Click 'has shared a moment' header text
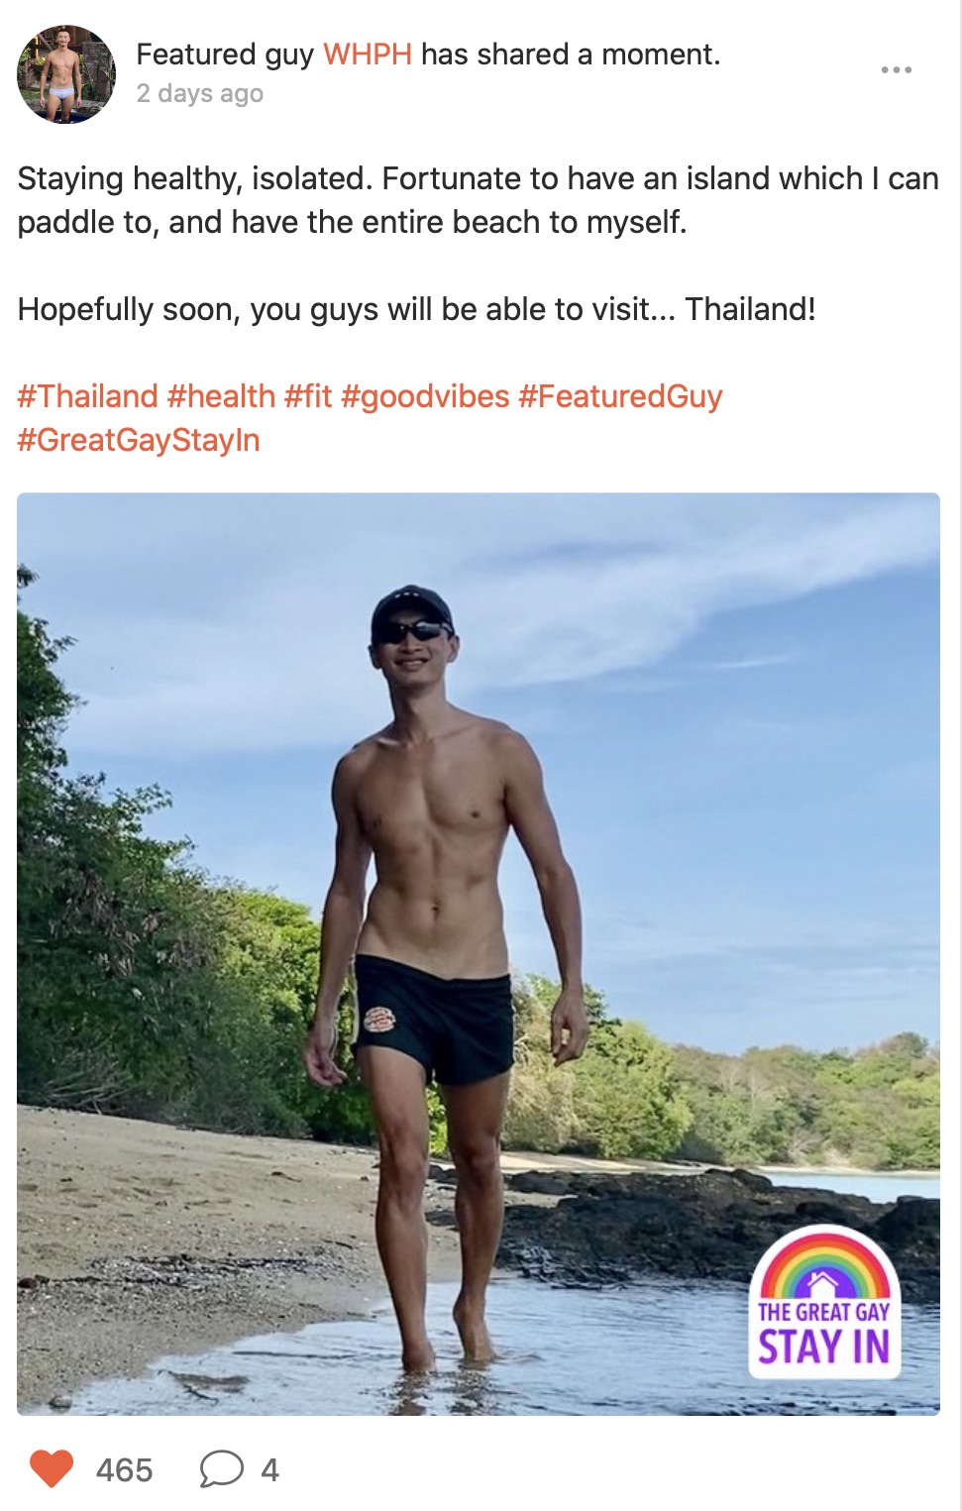Image resolution: width=962 pixels, height=1511 pixels. (x=570, y=54)
